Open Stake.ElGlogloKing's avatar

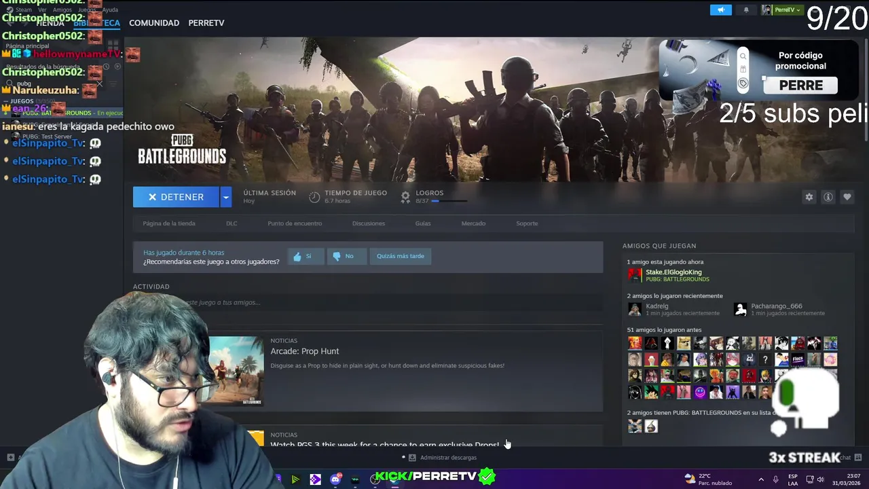point(635,275)
